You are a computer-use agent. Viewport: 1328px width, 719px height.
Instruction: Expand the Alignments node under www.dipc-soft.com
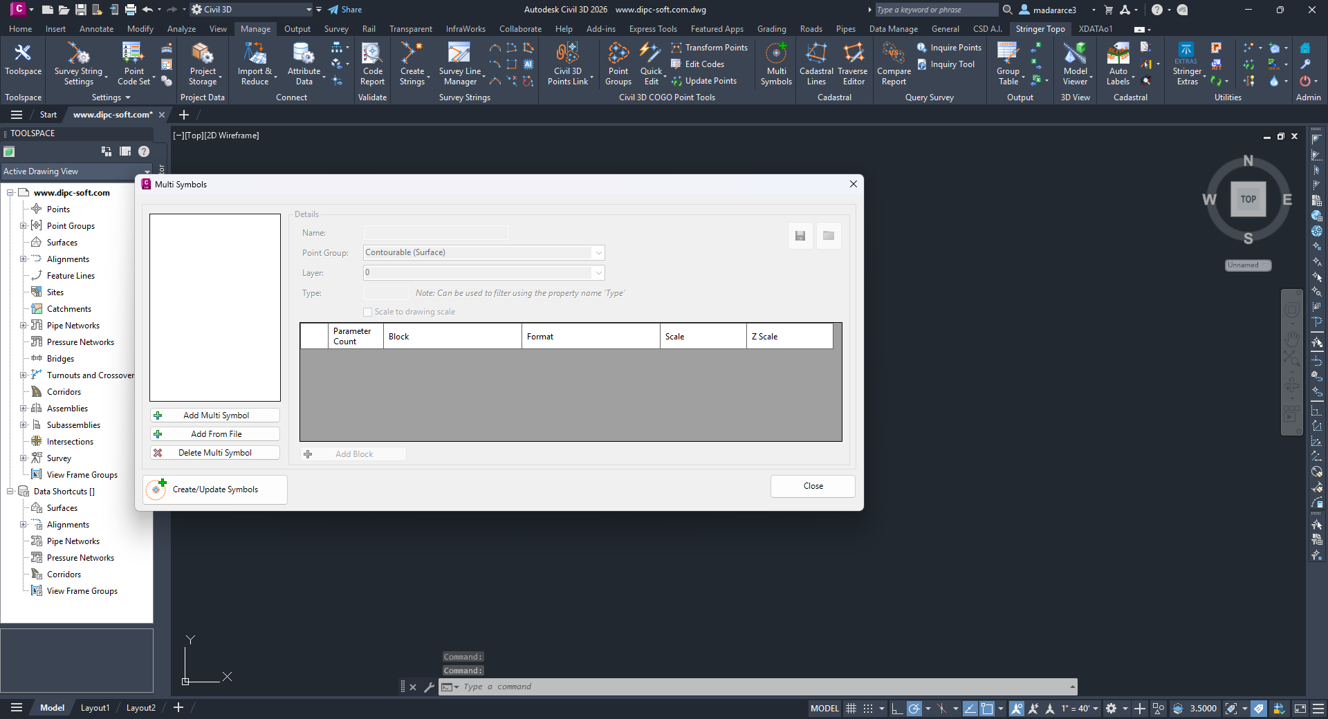[23, 259]
